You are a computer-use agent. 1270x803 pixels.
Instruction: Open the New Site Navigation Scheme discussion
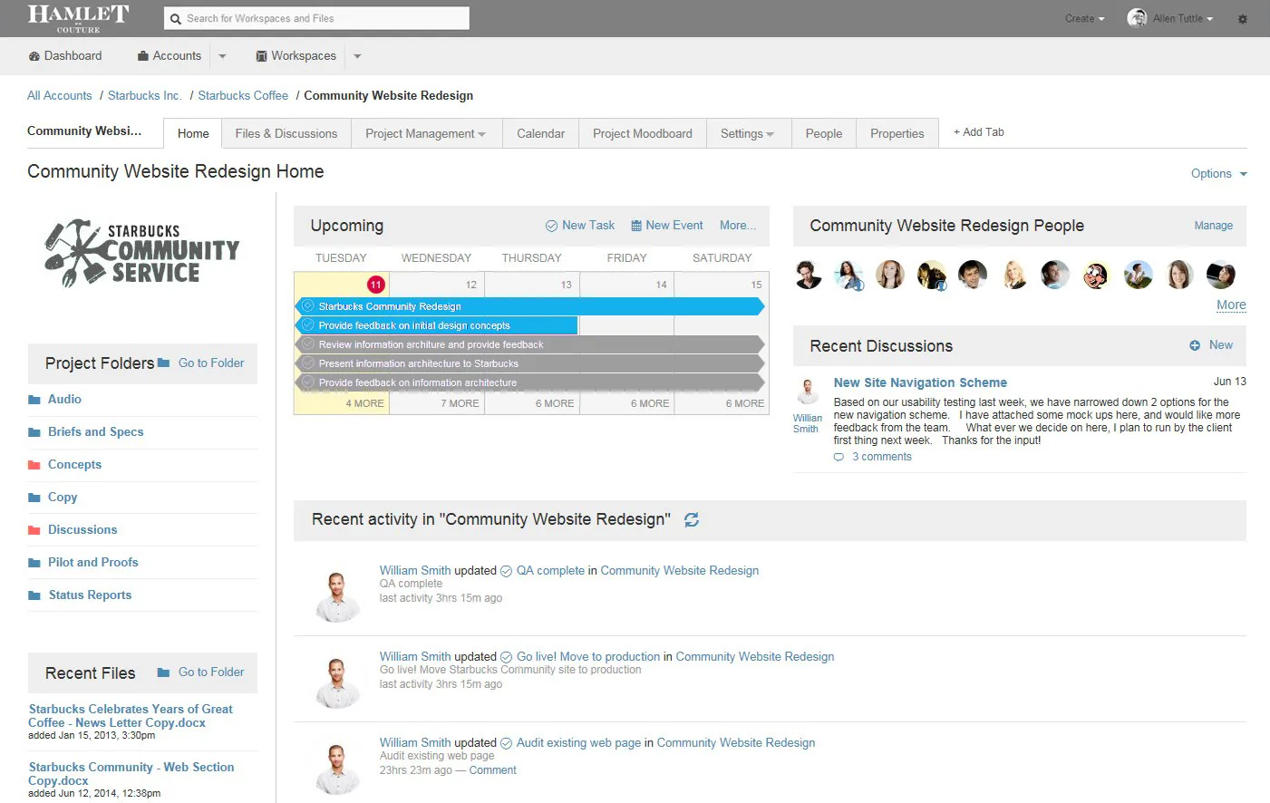click(920, 382)
